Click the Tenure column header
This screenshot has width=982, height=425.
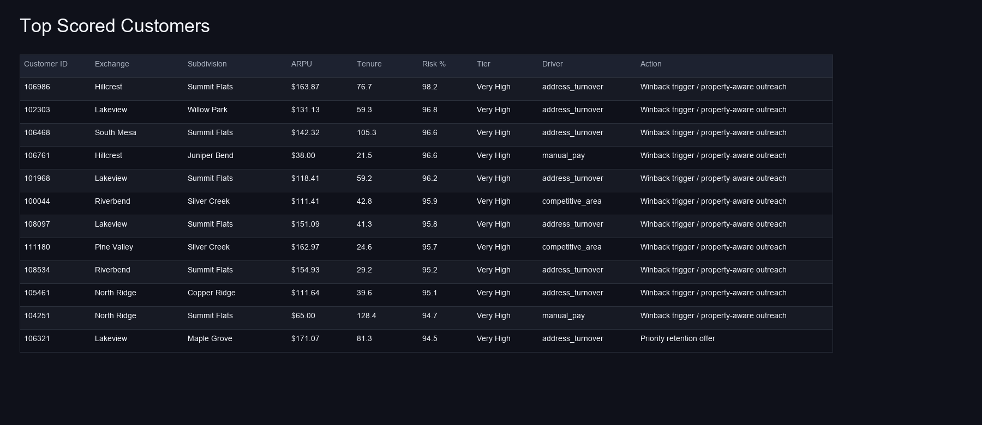369,64
